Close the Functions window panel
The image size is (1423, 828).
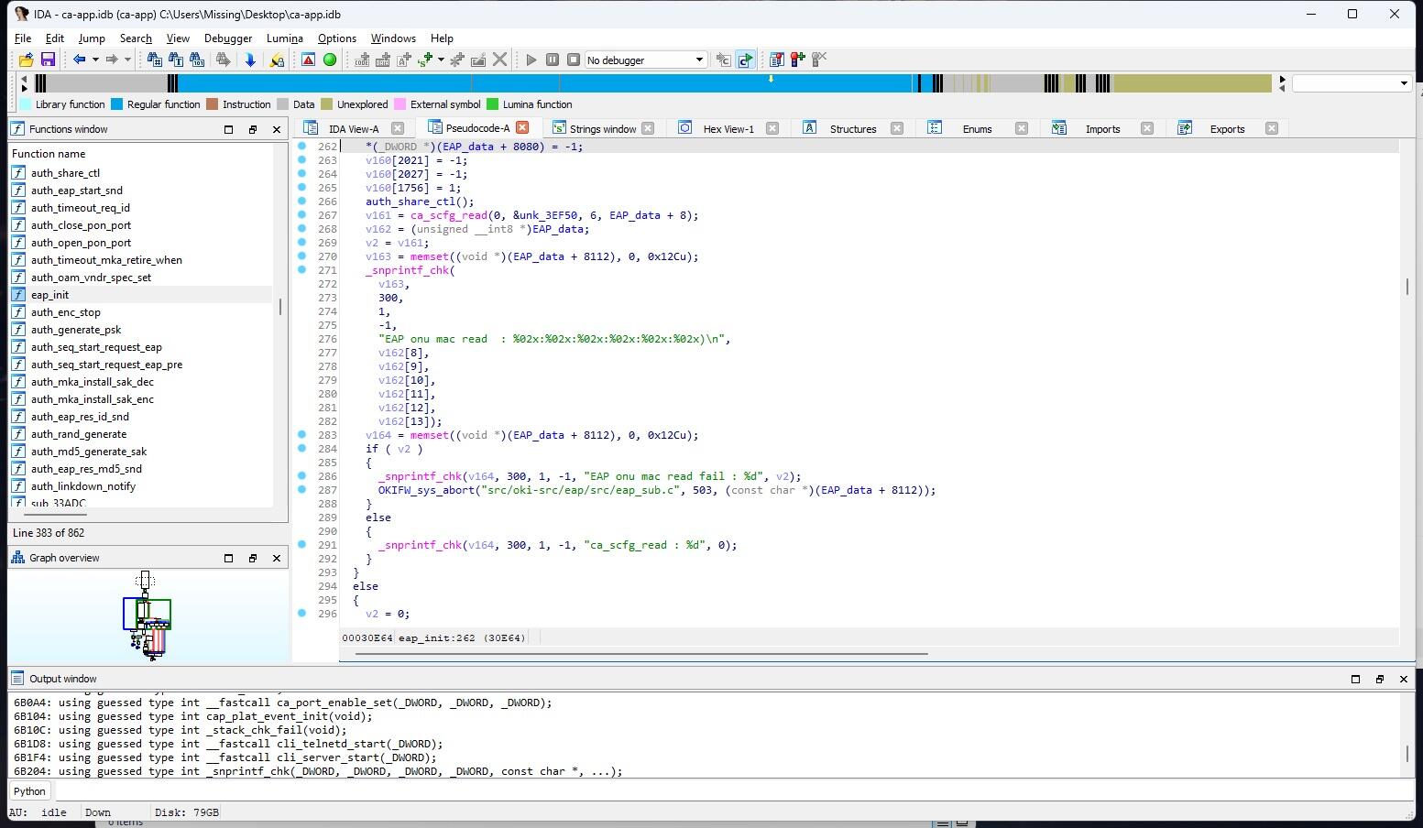[277, 129]
